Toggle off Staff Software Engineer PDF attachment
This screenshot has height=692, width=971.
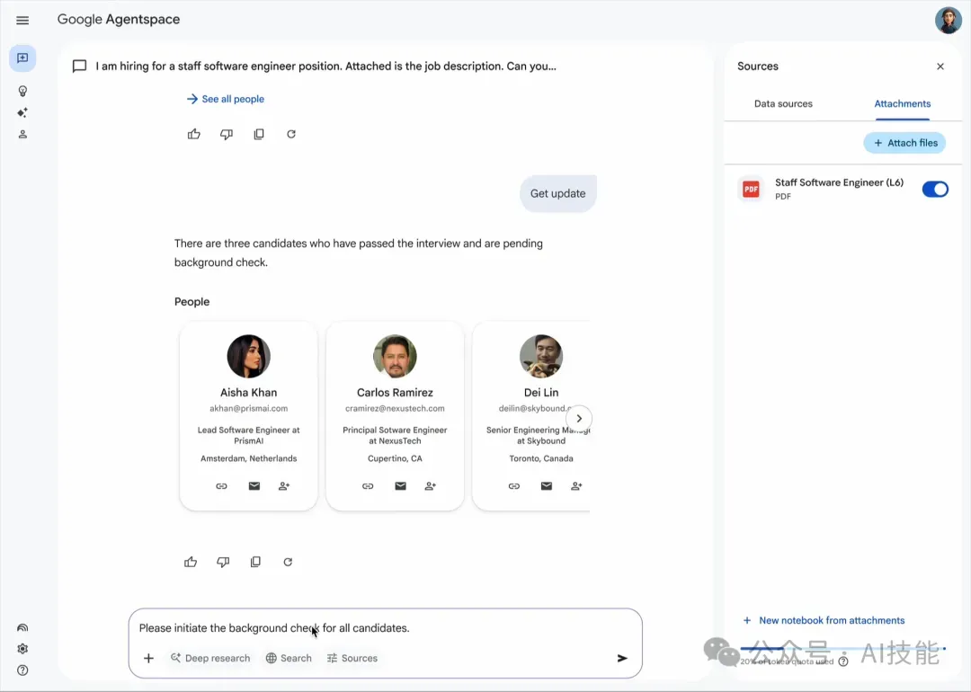(935, 190)
